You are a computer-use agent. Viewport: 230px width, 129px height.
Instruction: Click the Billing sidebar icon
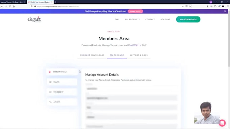[50, 82]
